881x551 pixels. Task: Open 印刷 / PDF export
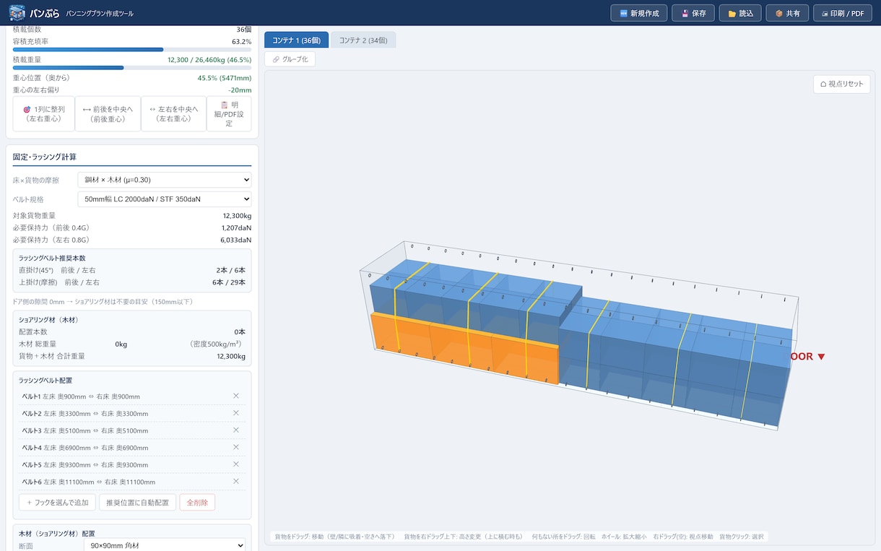[843, 13]
